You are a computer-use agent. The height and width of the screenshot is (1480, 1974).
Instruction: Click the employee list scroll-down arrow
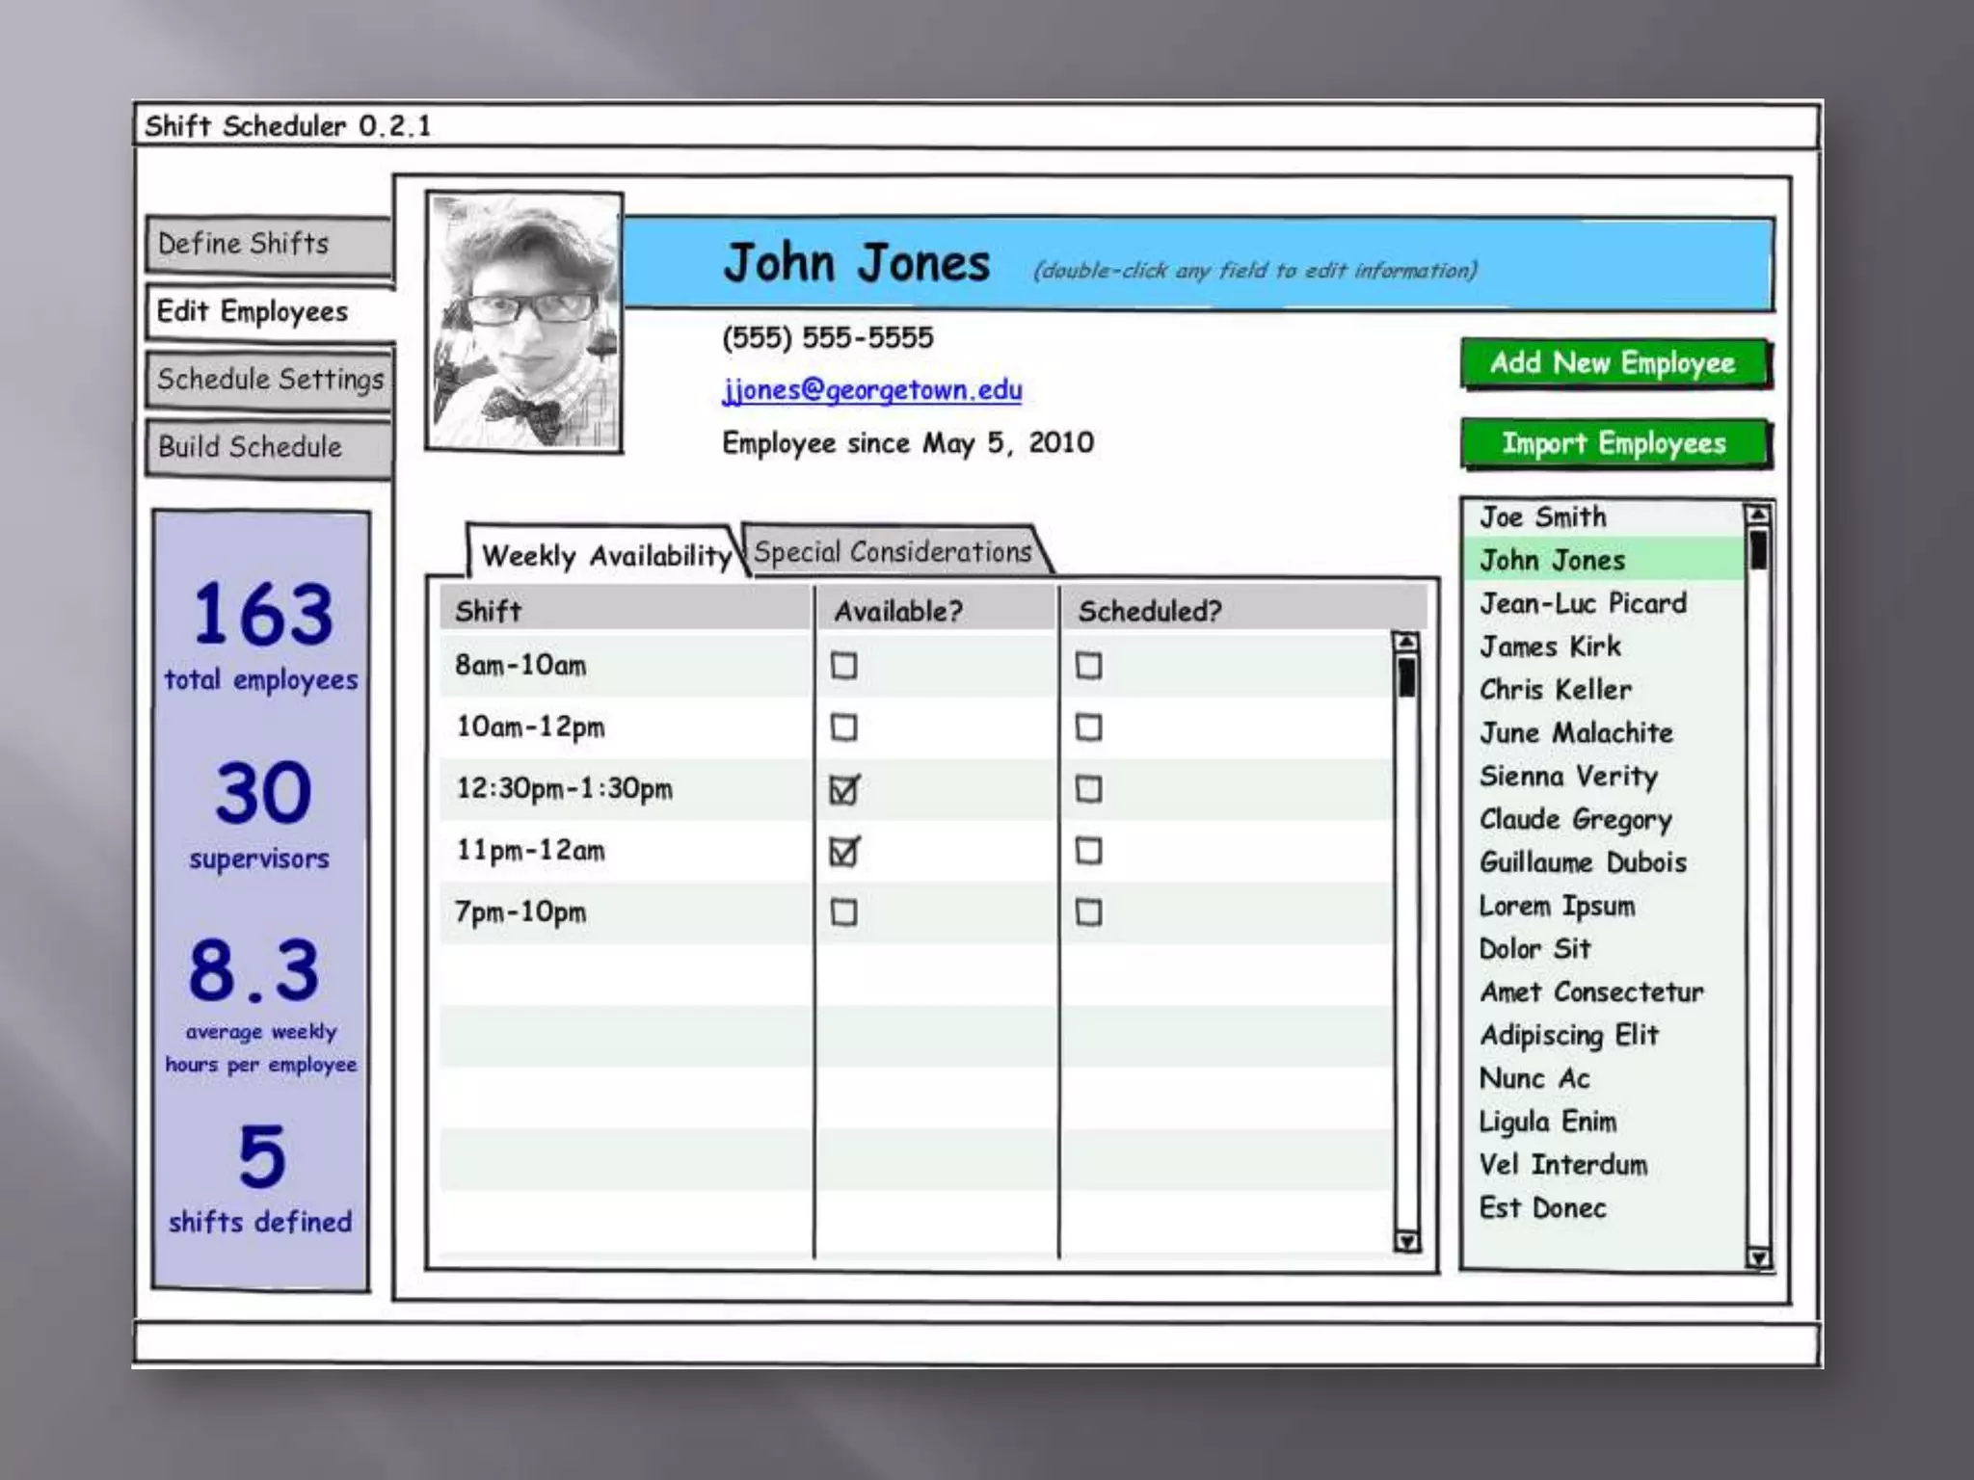[x=1758, y=1257]
